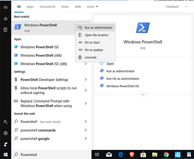
Task: Switch to the Apps tab
Action: pos(30,7)
